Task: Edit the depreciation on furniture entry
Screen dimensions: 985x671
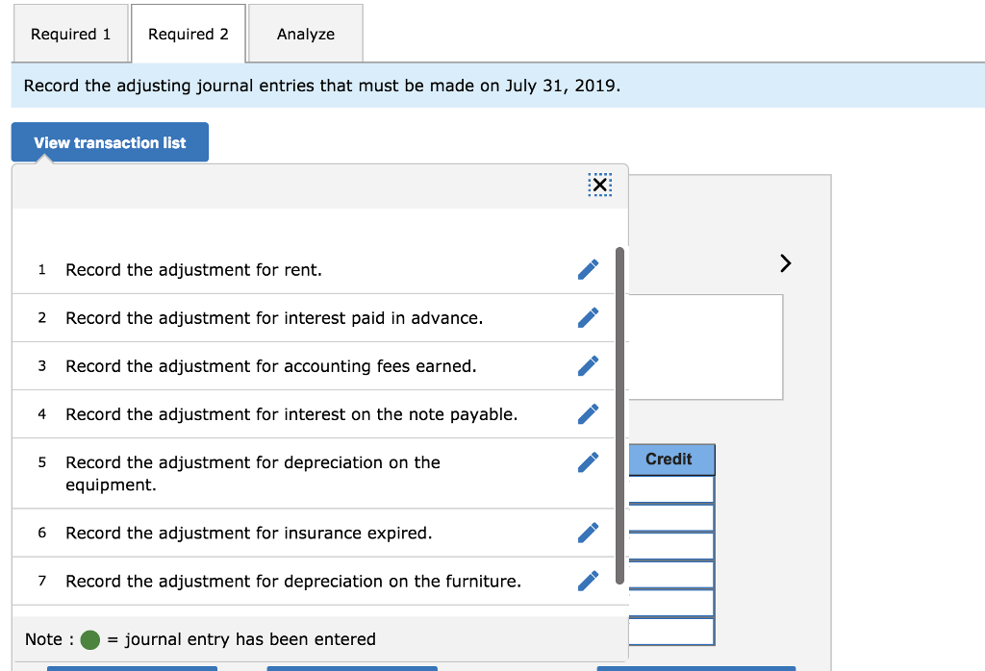Action: [588, 582]
